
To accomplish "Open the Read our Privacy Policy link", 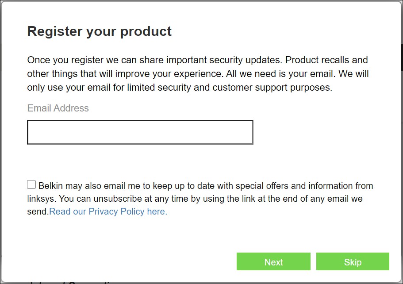I will [x=108, y=211].
